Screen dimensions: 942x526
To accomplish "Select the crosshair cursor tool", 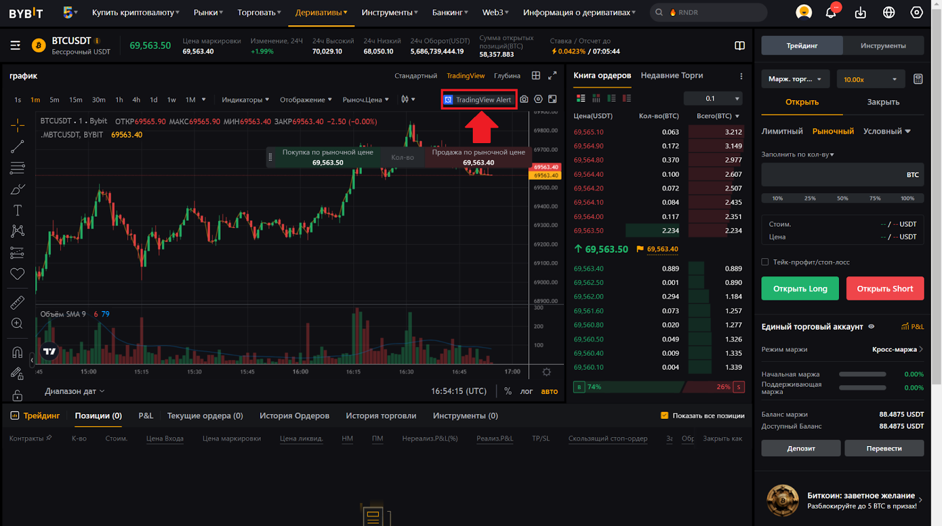I will pos(18,125).
